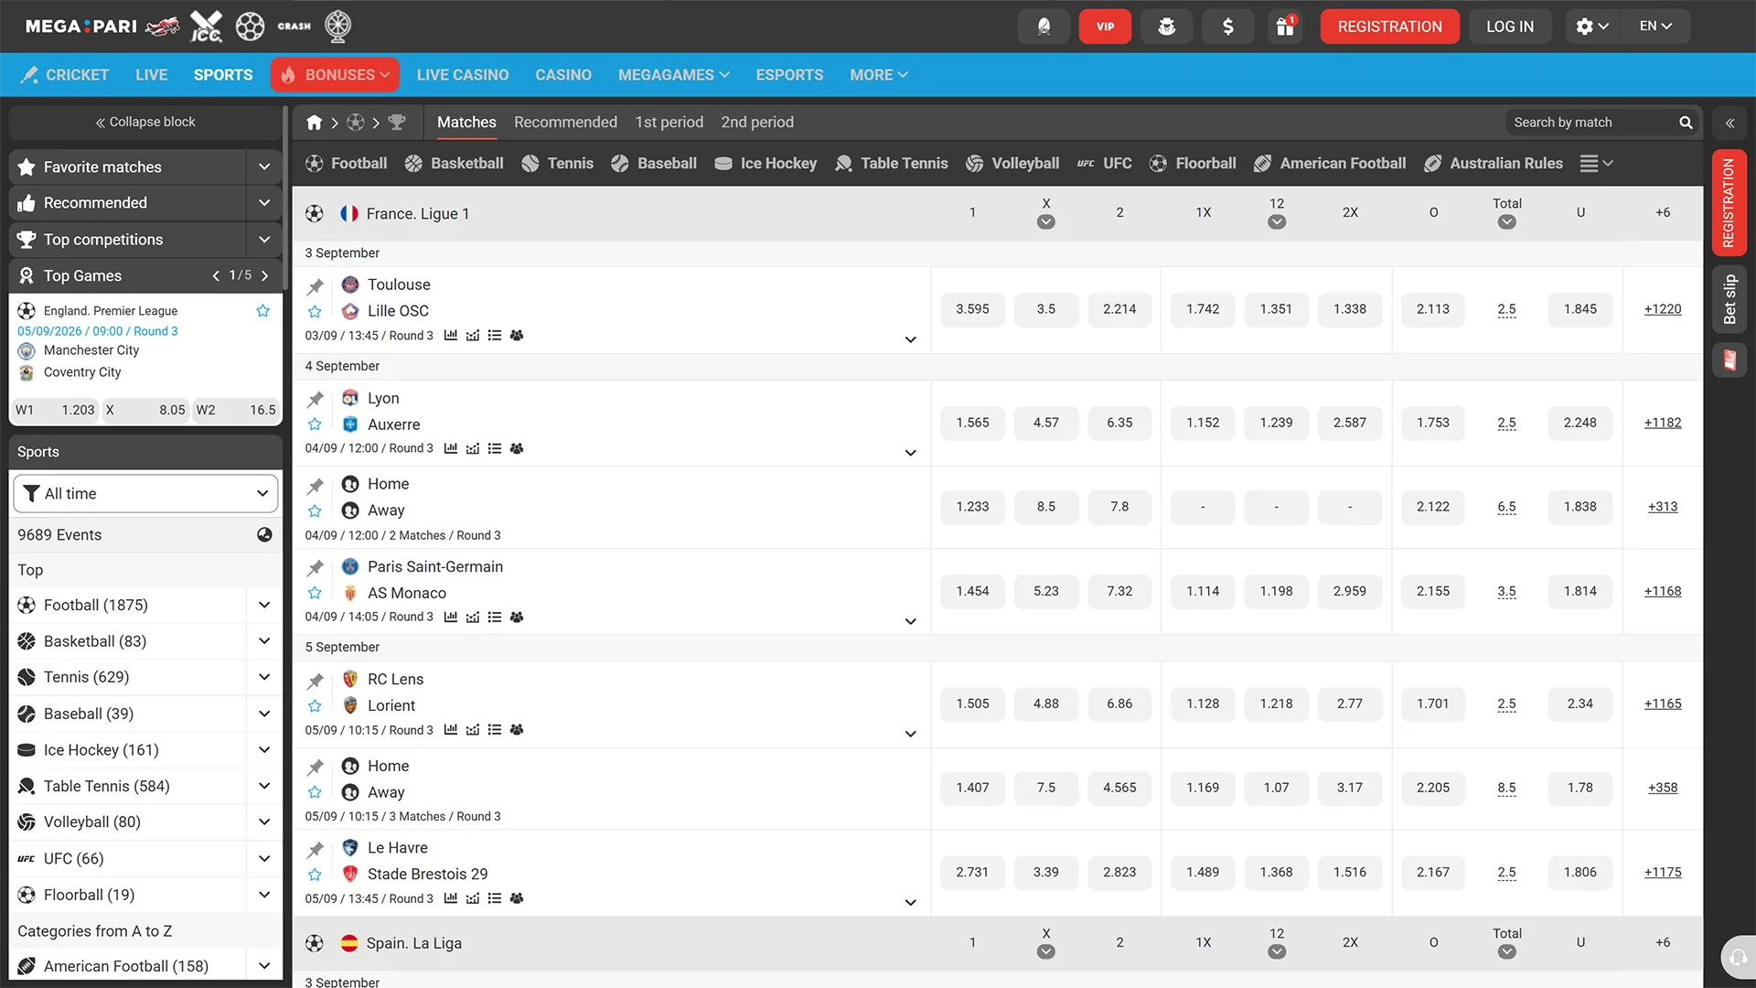Go to previous Top Games slide

(216, 275)
